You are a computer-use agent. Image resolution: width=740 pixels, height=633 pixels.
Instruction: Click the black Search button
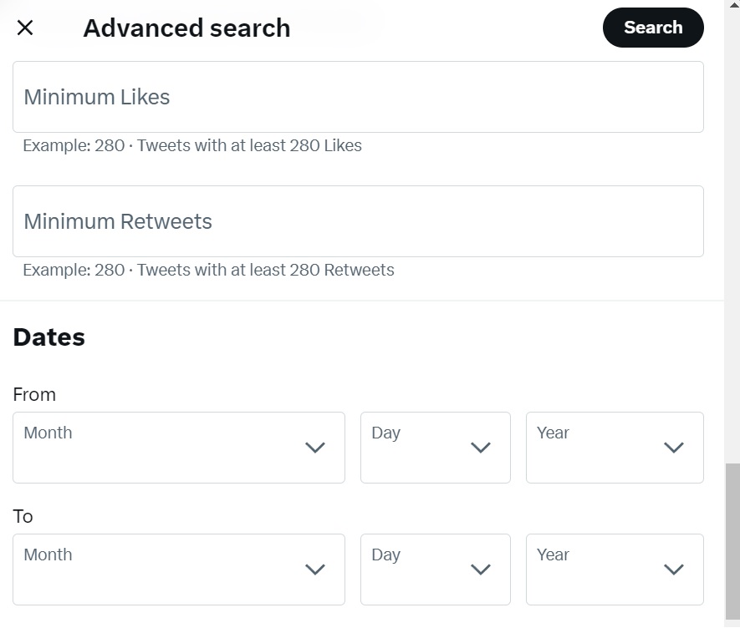tap(653, 28)
